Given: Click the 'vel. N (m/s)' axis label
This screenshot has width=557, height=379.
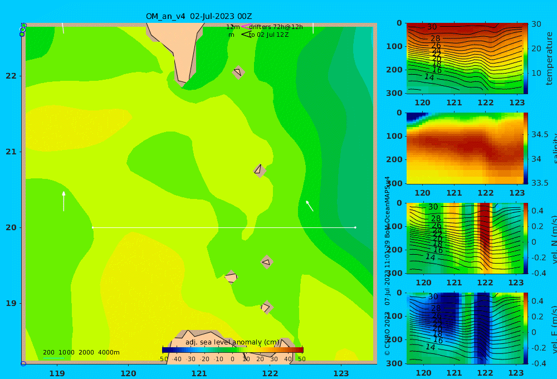Looking at the screenshot, I should 554,240.
